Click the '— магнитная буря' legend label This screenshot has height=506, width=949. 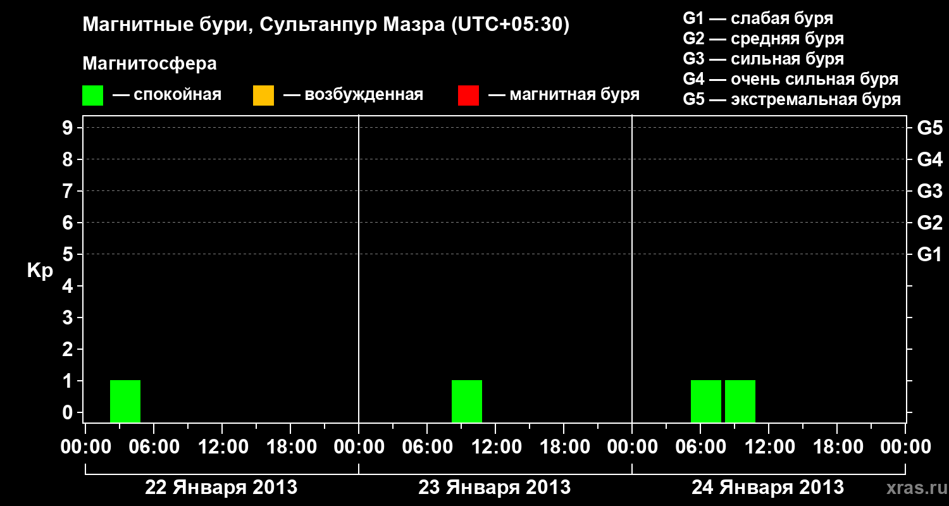564,95
